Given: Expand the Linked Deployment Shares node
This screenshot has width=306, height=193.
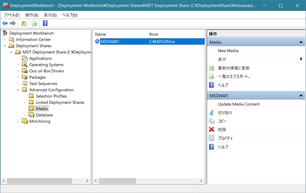Looking at the screenshot, I should 25,103.
